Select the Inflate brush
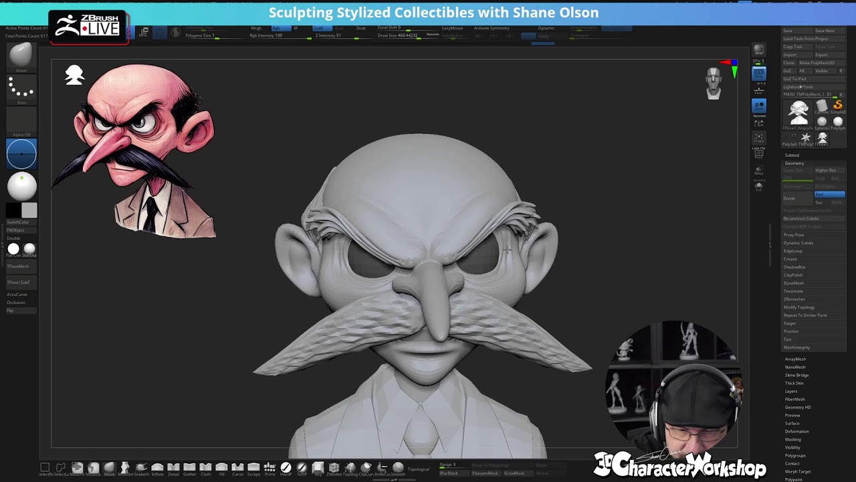The image size is (856, 482). 157,468
